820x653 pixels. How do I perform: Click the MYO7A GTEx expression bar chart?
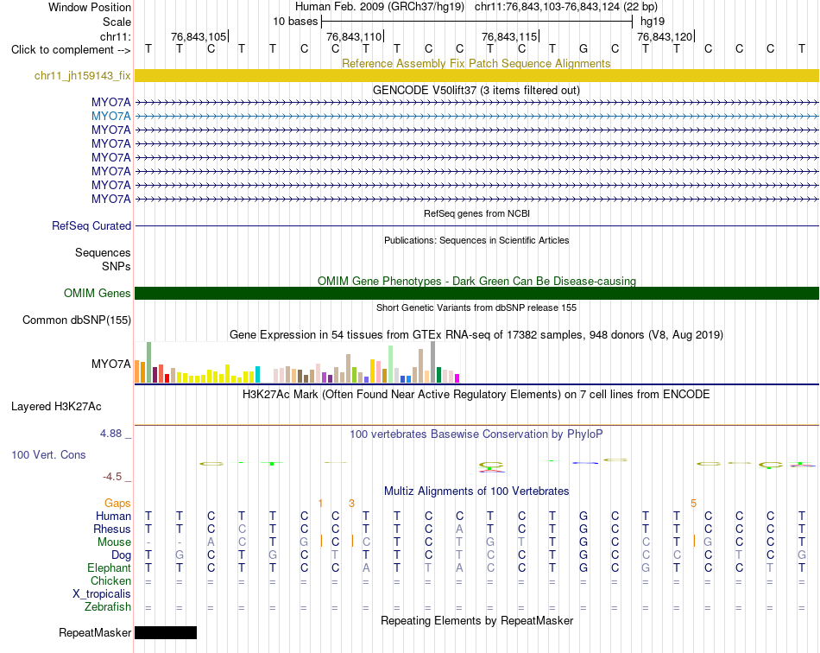point(297,363)
